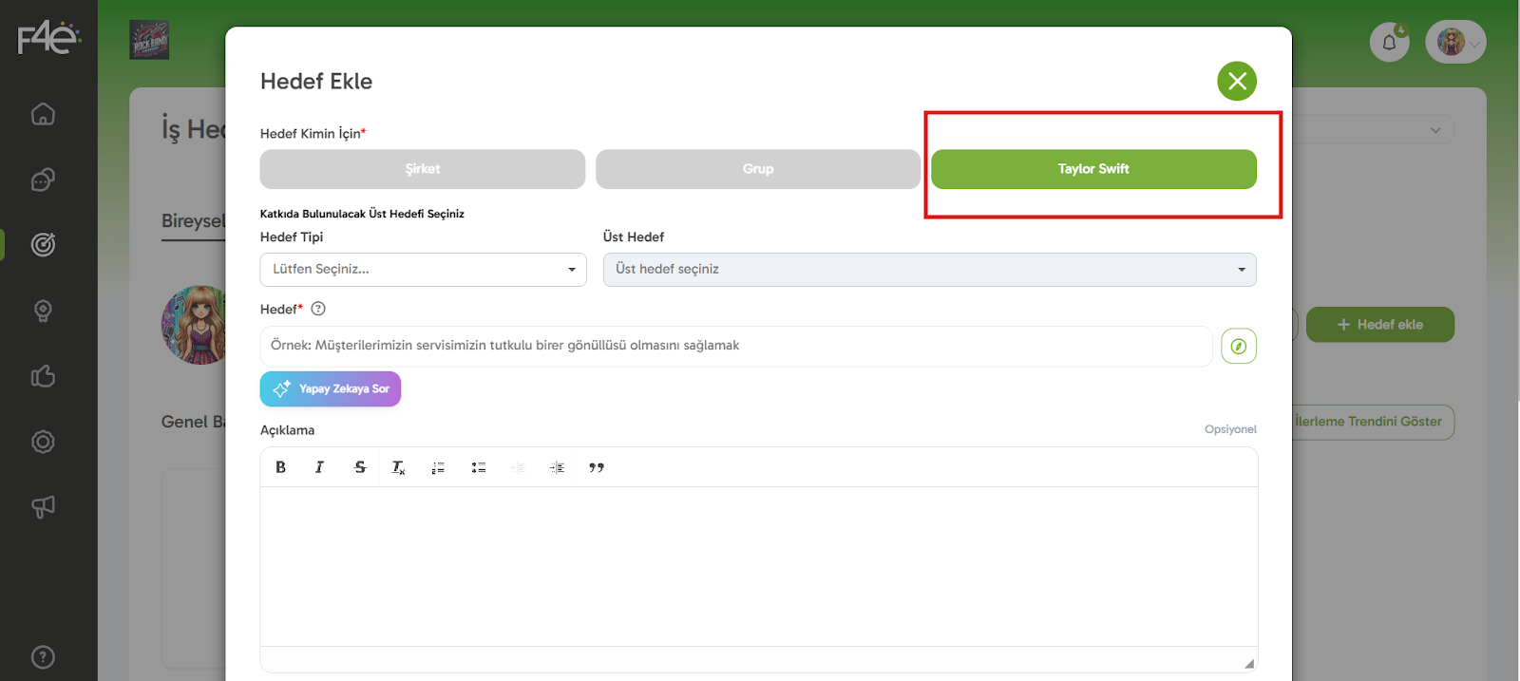Close the Hedef Ekle dialog
1520x681 pixels.
1237,82
